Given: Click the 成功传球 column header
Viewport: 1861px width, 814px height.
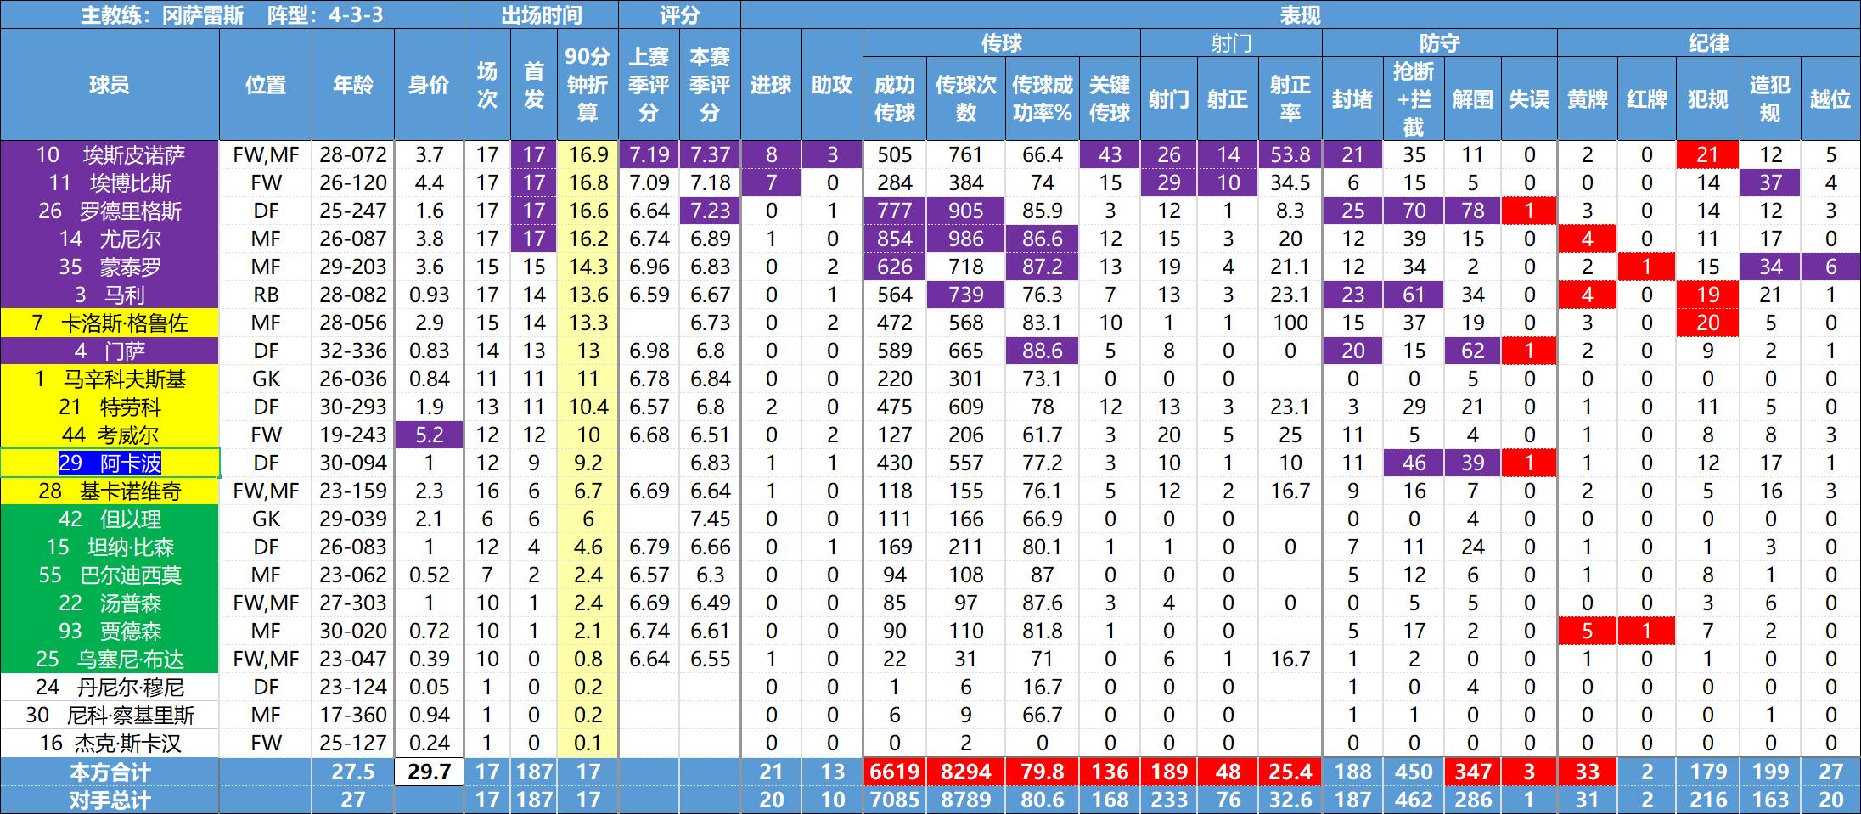Looking at the screenshot, I should tap(895, 99).
